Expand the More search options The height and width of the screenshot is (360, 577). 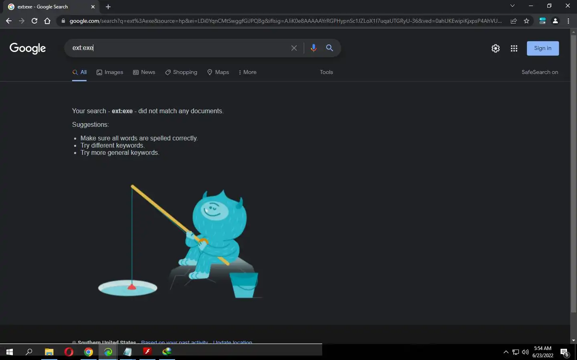click(247, 72)
